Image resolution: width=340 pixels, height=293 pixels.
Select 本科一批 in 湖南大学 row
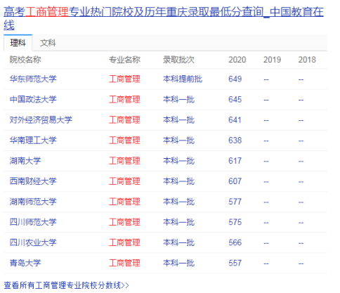point(178,161)
